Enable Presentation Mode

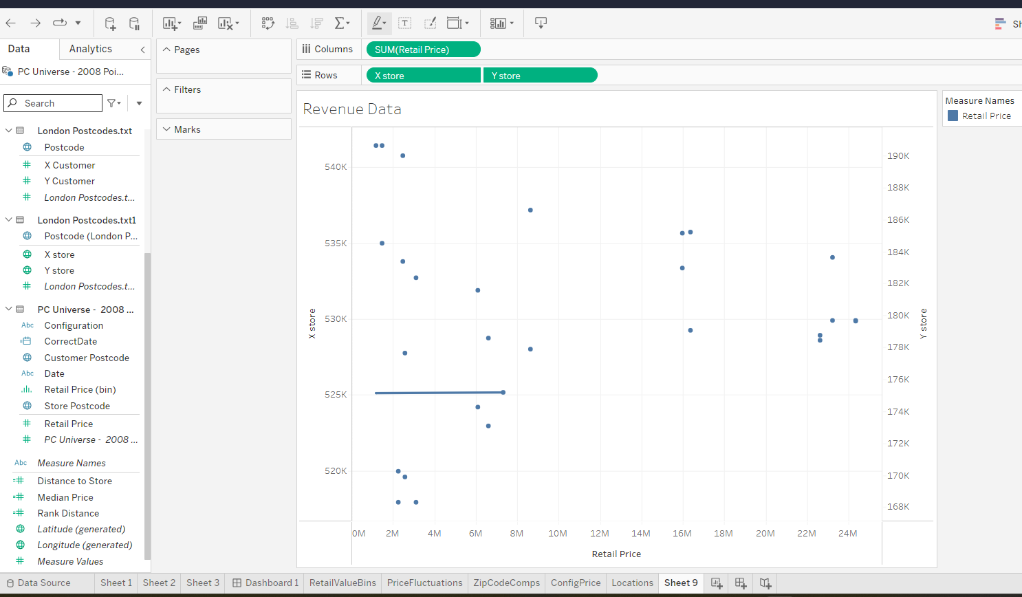tap(541, 23)
